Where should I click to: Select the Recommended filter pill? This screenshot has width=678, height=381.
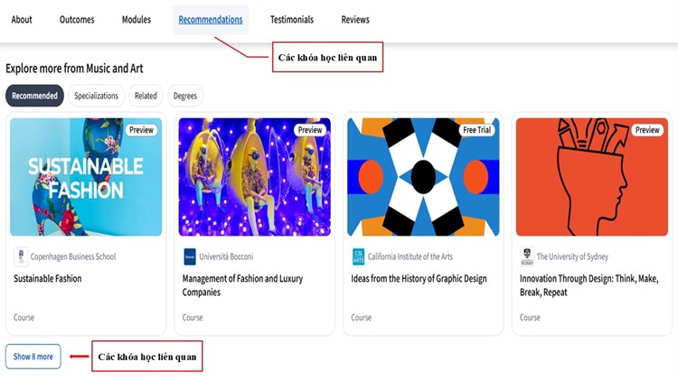[x=34, y=96]
